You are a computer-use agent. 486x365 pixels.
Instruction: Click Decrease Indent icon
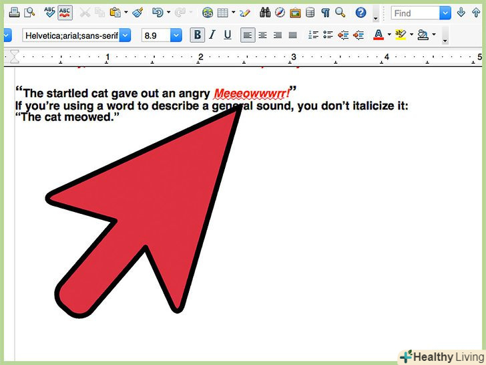point(343,35)
